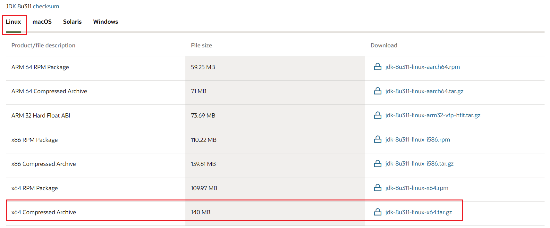Click lock icon beside jdk-8u311-linux-i586.tar.gz
This screenshot has width=550, height=228.
(x=378, y=163)
